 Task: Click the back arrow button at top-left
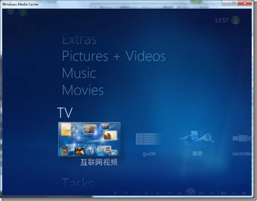click(10, 11)
